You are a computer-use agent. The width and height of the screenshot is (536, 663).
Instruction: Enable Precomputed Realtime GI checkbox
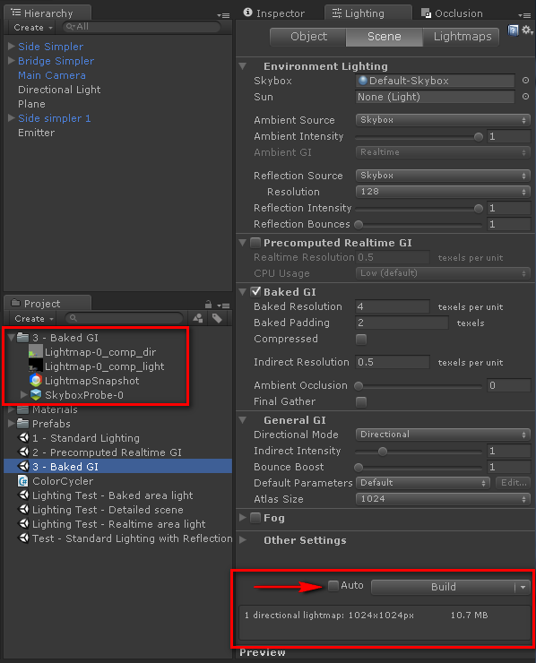click(x=255, y=243)
